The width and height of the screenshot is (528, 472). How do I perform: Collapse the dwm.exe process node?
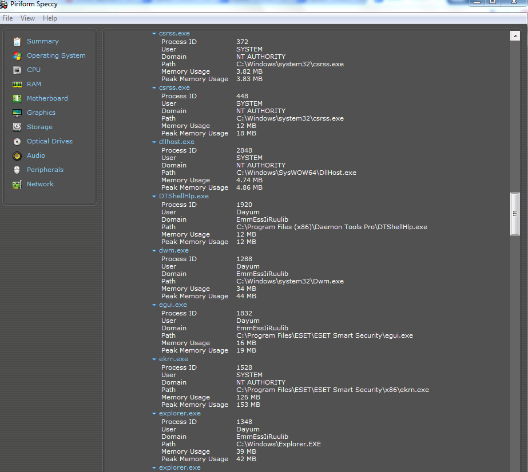(154, 251)
